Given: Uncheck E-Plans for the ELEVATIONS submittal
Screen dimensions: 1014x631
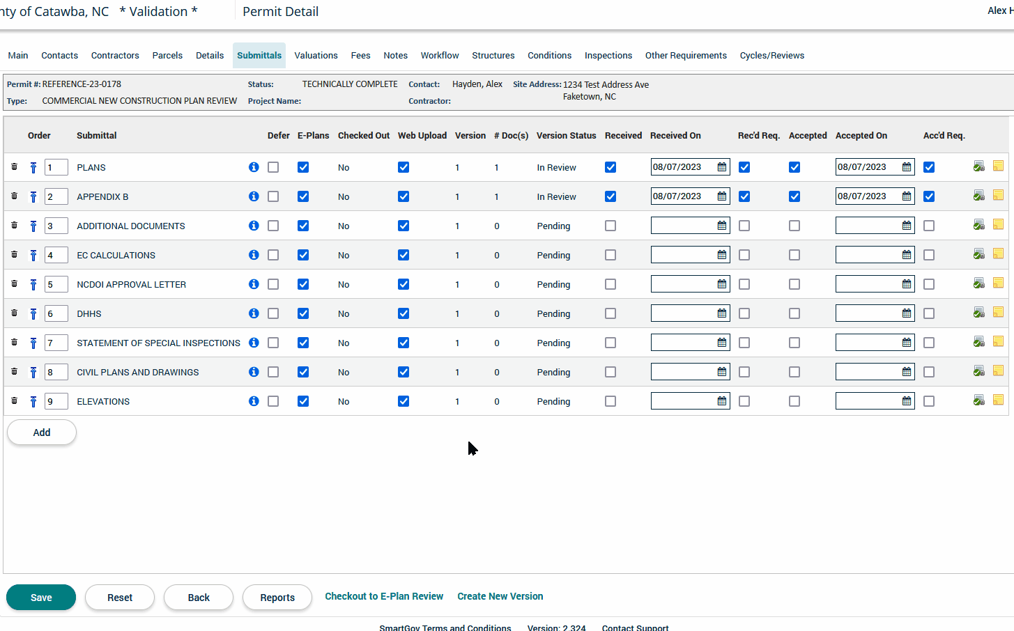Looking at the screenshot, I should 303,401.
